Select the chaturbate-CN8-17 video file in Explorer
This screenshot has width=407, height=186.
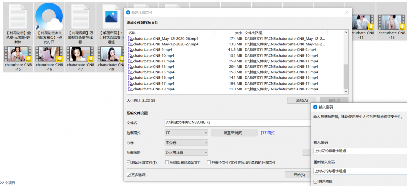[80, 54]
